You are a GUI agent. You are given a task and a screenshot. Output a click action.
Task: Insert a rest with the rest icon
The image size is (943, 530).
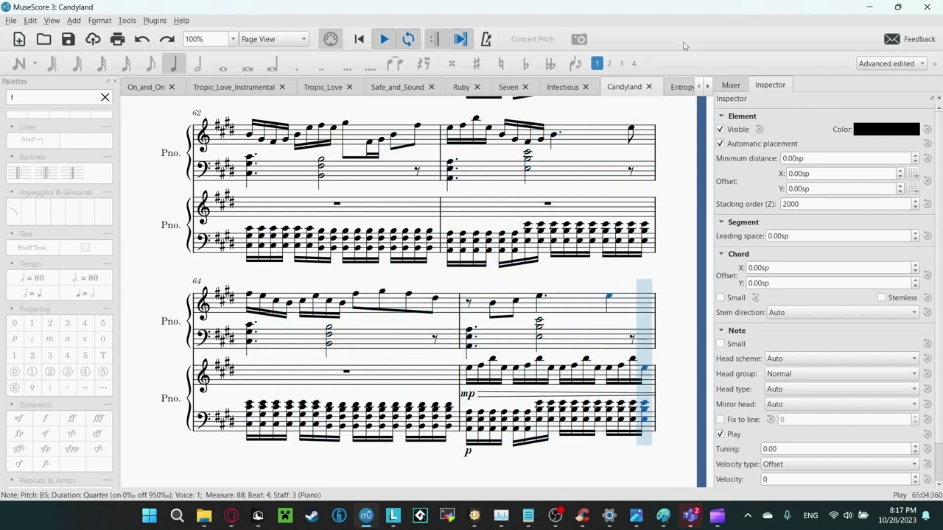[424, 64]
